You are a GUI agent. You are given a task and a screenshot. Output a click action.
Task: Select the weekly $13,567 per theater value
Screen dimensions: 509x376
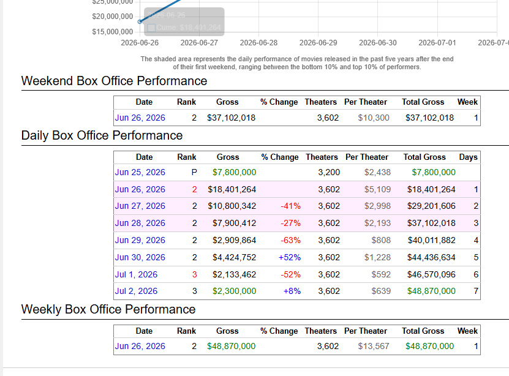point(373,346)
